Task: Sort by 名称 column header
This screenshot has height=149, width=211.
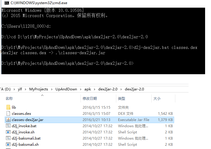Action: click(9, 99)
